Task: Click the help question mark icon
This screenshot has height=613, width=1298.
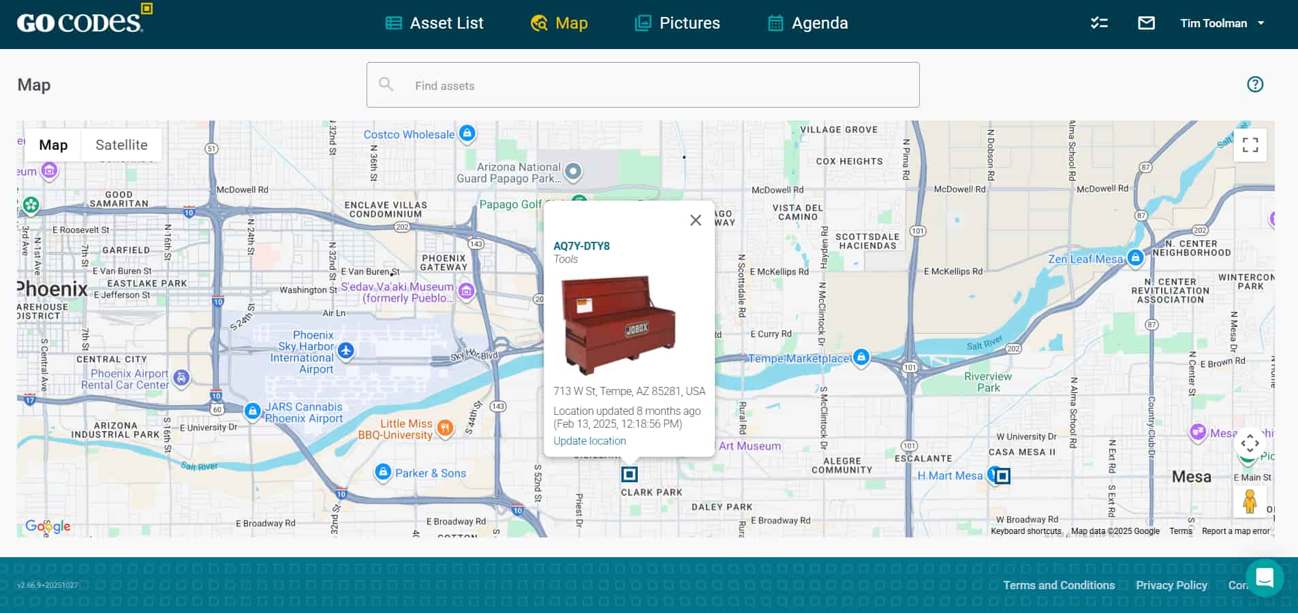Action: click(x=1254, y=84)
